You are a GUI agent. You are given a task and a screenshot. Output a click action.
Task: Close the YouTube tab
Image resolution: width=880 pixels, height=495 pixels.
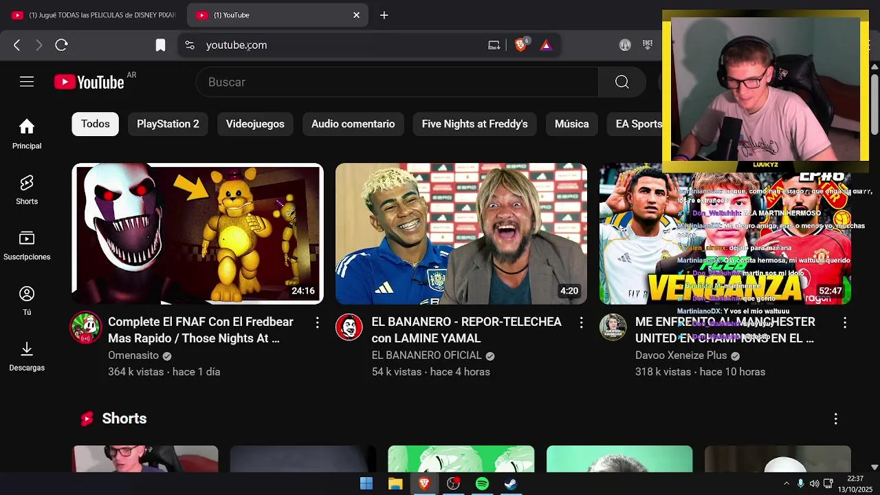[356, 15]
